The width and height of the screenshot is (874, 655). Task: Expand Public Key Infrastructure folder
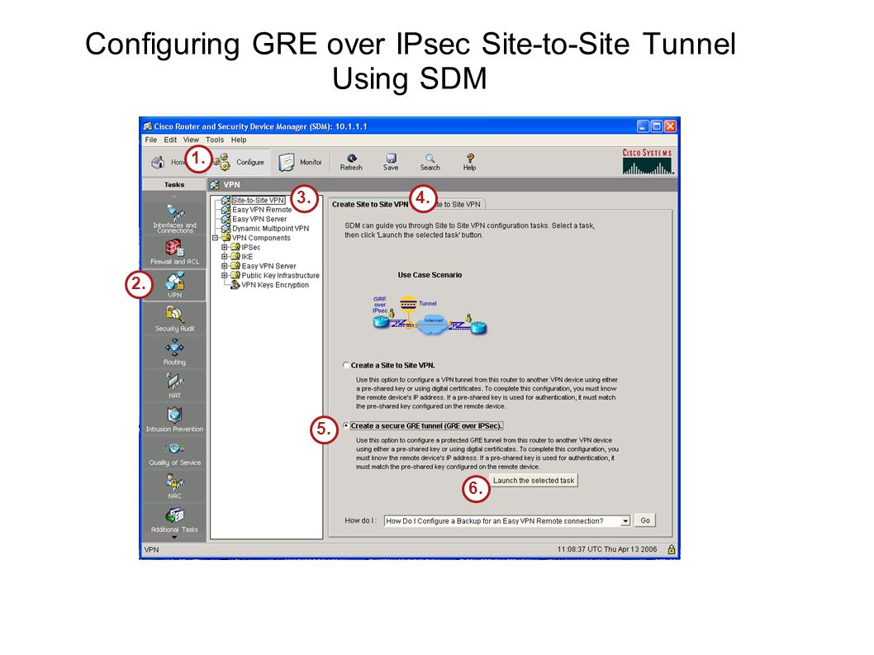[225, 275]
